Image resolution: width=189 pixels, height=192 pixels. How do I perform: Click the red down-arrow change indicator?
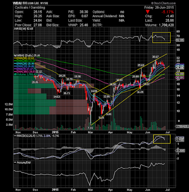point(148,12)
